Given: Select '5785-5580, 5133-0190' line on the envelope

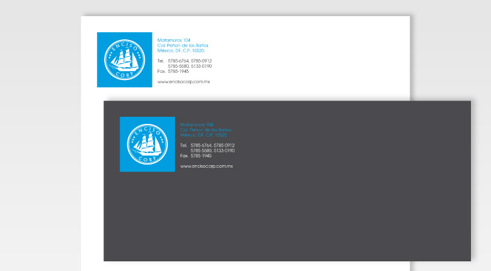Looking at the screenshot, I should pos(213,150).
